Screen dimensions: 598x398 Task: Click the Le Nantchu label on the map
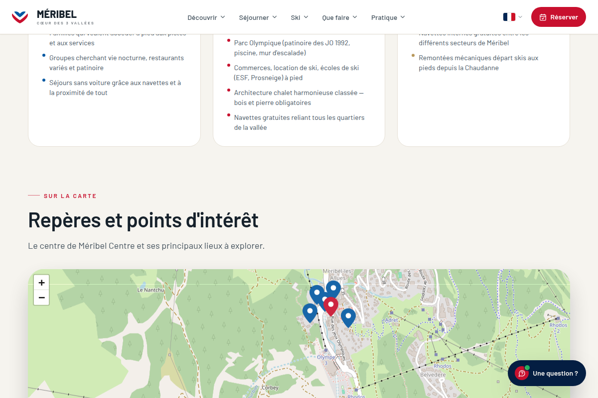coord(150,290)
